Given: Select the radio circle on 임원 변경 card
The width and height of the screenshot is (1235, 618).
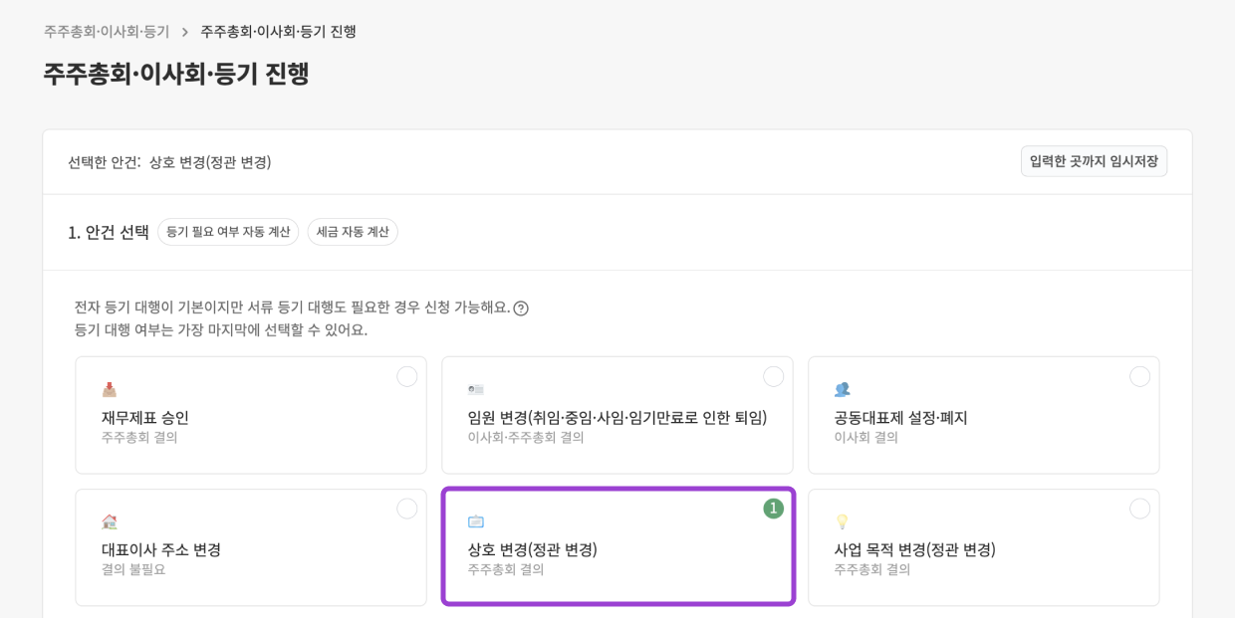Looking at the screenshot, I should (x=775, y=376).
